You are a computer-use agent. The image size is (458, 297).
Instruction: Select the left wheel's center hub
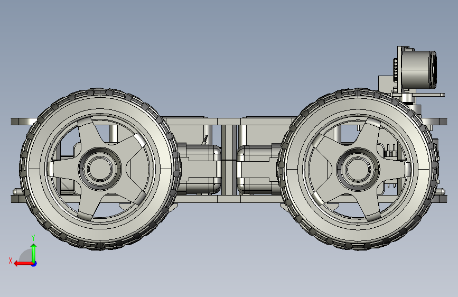coord(100,169)
